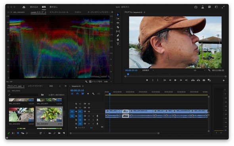Open the workspaces icon in header
Image resolution: width=234 pixels, height=146 pixels.
[216, 7]
